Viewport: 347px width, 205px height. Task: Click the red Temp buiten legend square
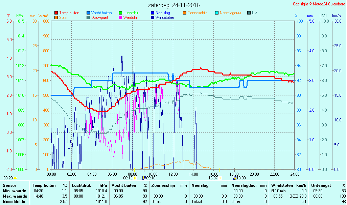[56, 13]
